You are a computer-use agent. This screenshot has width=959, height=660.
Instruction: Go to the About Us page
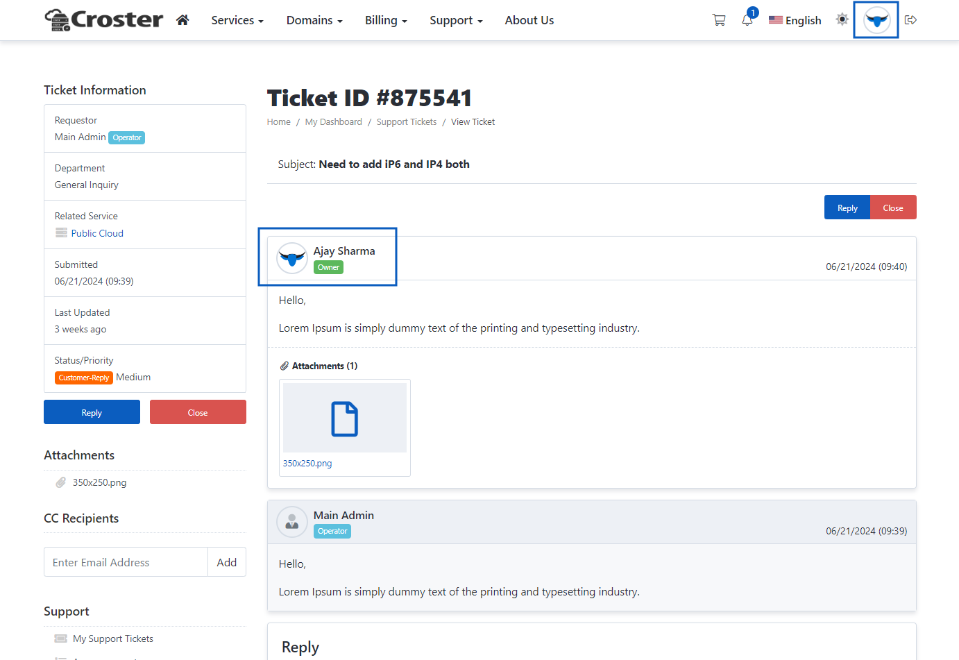tap(529, 20)
